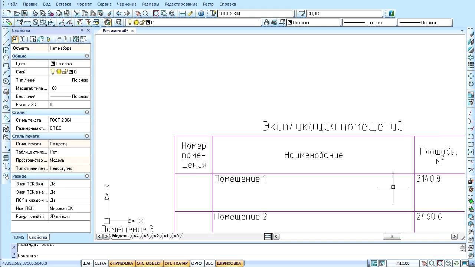
Task: Toggle the Properties panel toolbar button
Action: tap(108, 23)
